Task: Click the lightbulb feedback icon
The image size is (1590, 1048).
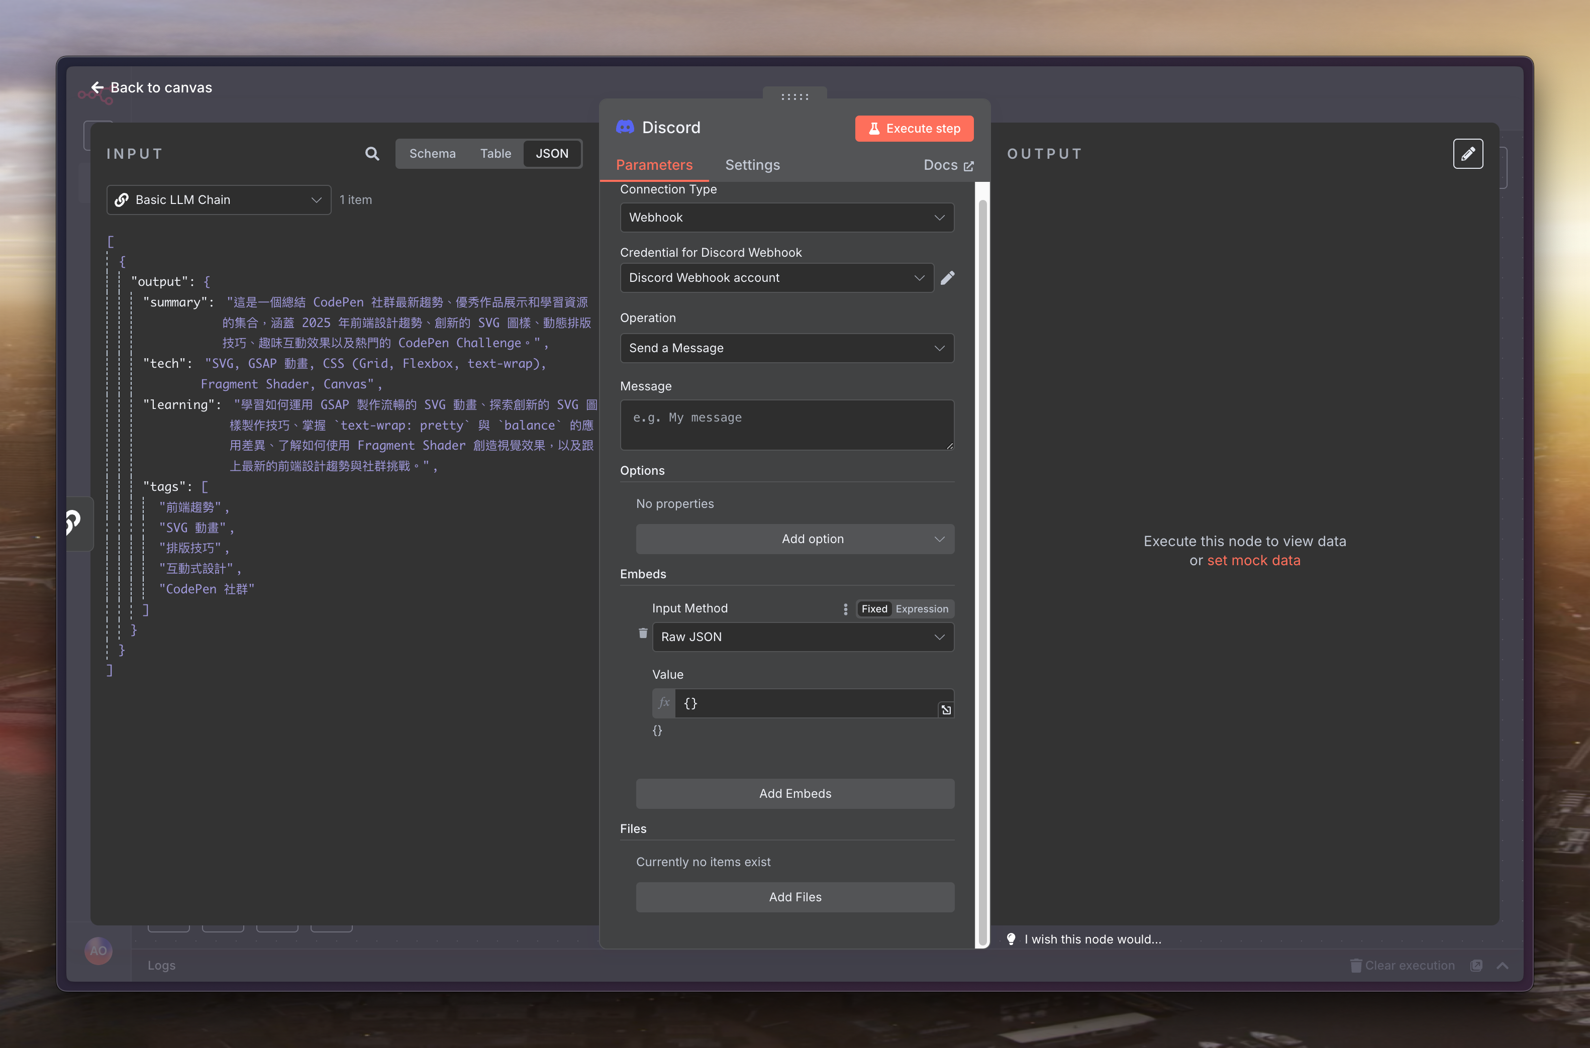Action: pyautogui.click(x=1011, y=939)
